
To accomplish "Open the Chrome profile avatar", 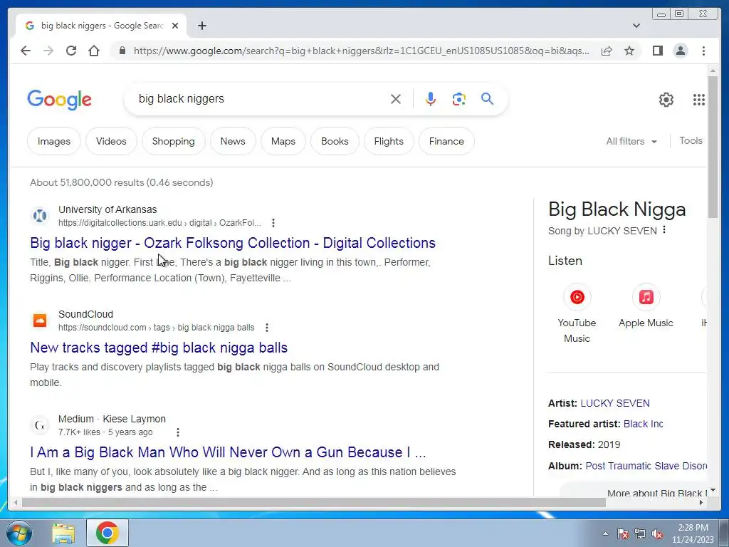I will [x=680, y=51].
